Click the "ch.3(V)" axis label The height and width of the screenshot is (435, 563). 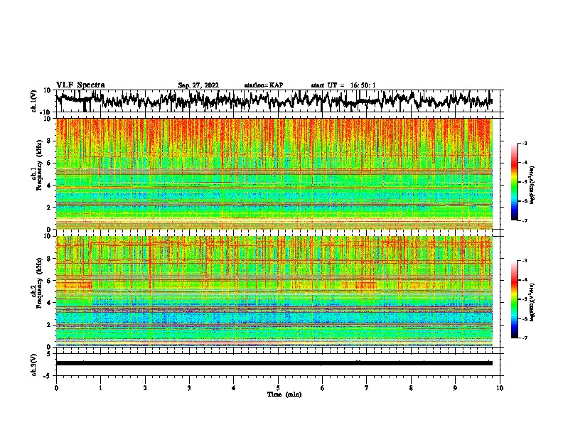click(34, 365)
